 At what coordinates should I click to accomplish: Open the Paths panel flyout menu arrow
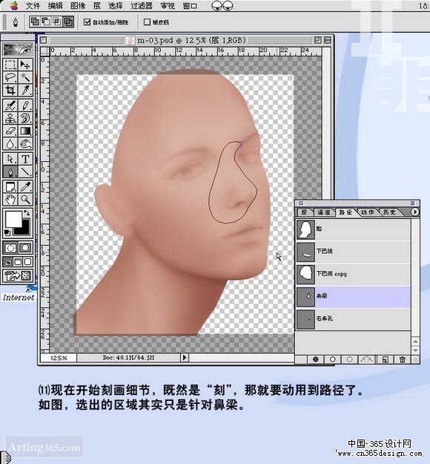414,212
